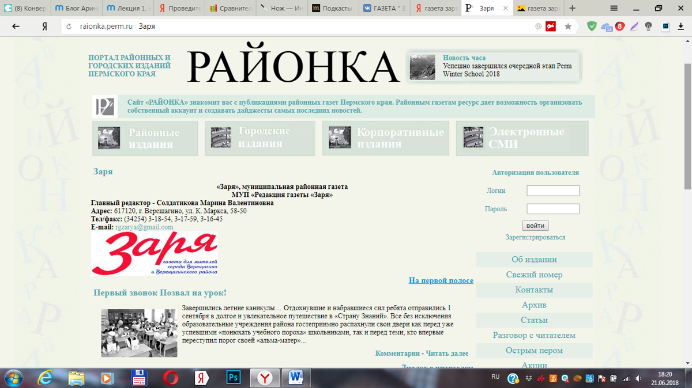Open the Контакты sidebar item
Viewport: 692px width, 388px height.
[534, 290]
